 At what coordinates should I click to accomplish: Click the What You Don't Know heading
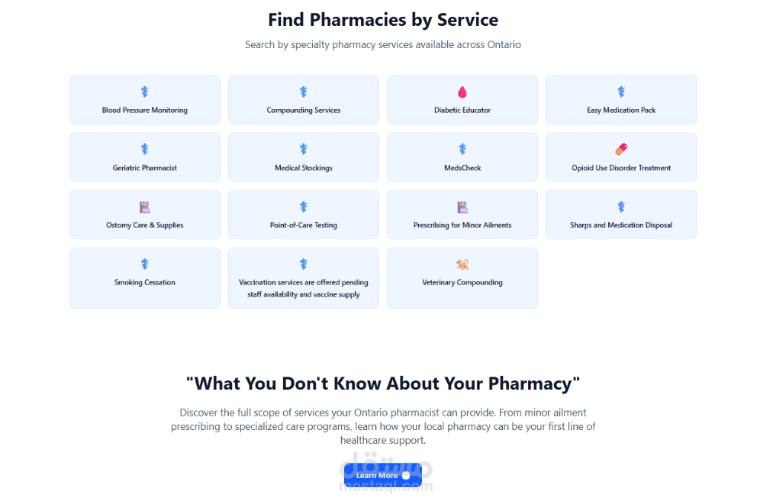(383, 383)
